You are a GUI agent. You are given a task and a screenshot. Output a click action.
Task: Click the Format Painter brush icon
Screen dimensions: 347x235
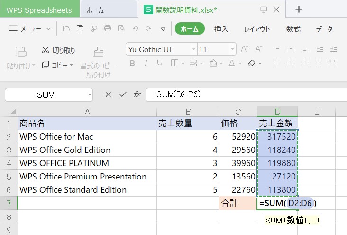tap(99, 52)
